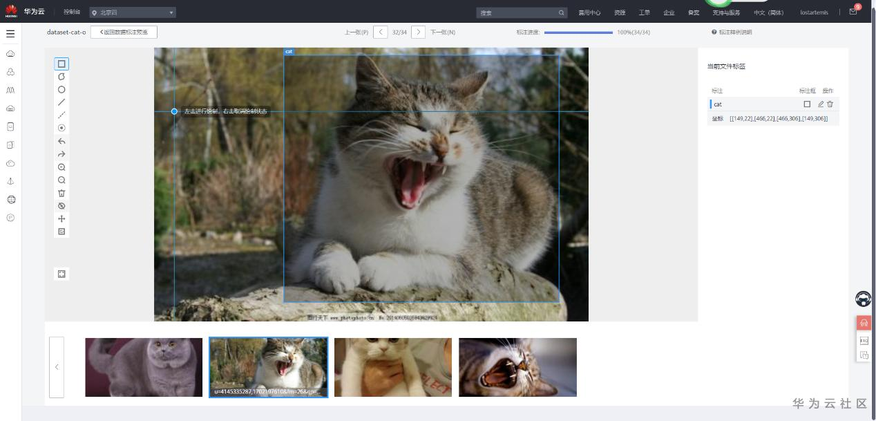Open the red customer service headset button
This screenshot has width=876, height=421.
click(864, 324)
